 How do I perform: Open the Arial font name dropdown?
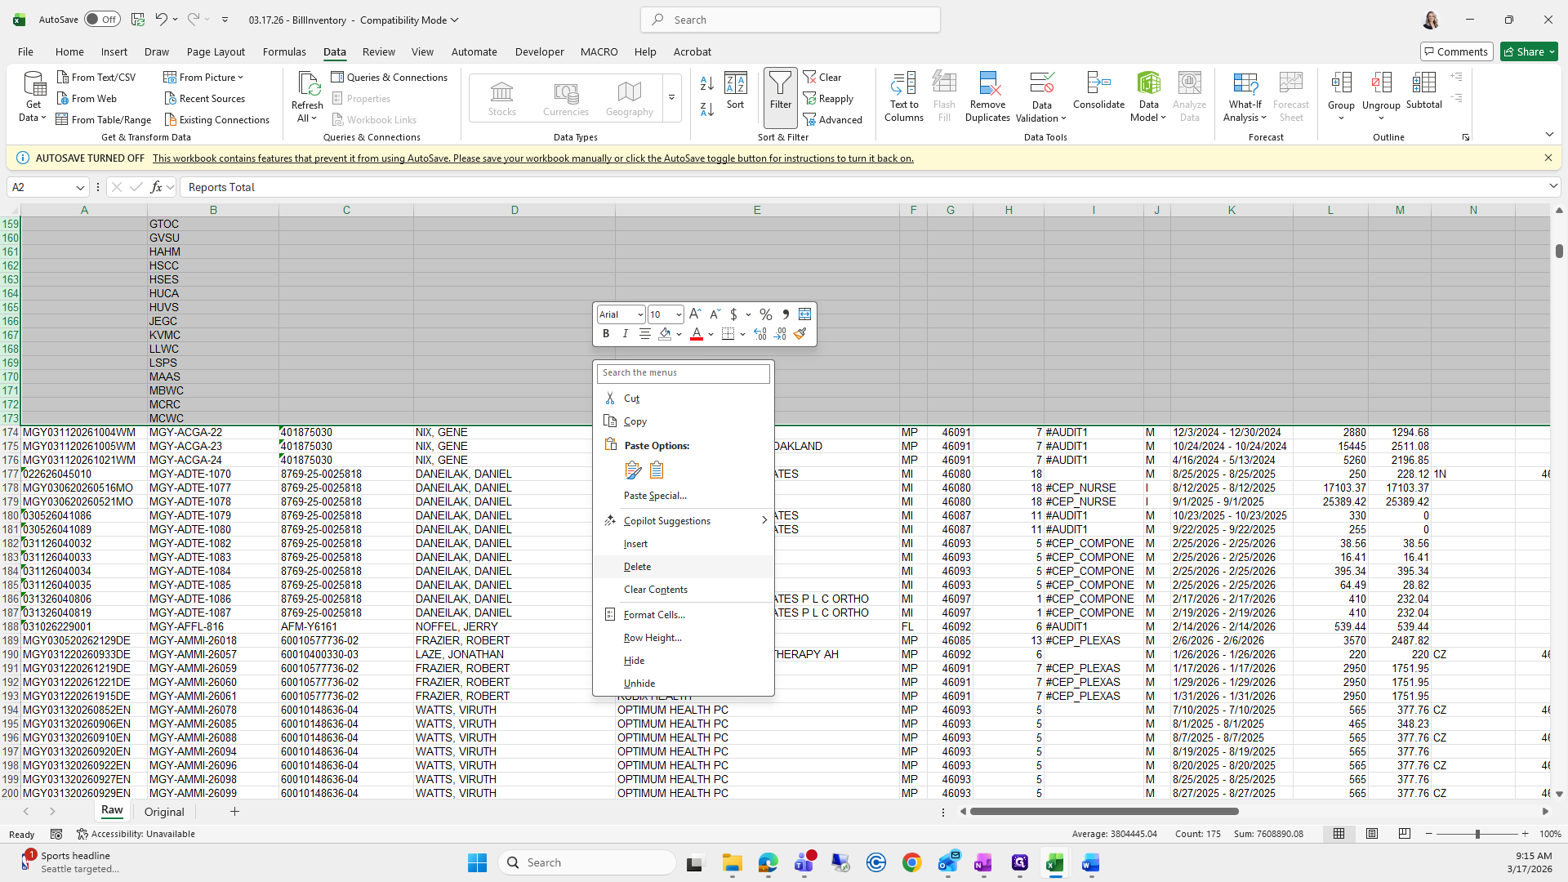point(639,315)
